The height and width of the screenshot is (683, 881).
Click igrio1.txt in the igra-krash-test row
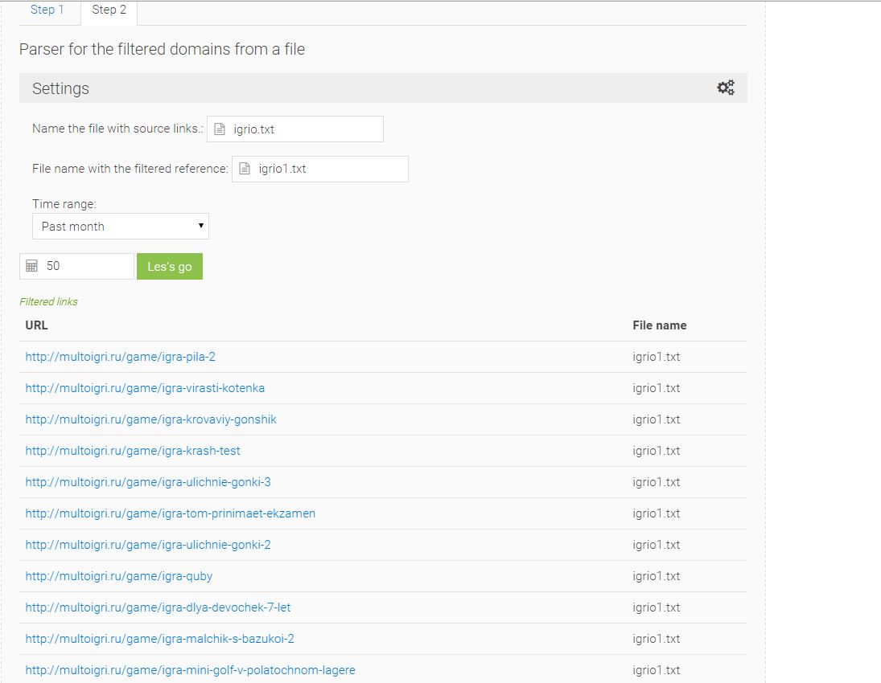click(657, 452)
